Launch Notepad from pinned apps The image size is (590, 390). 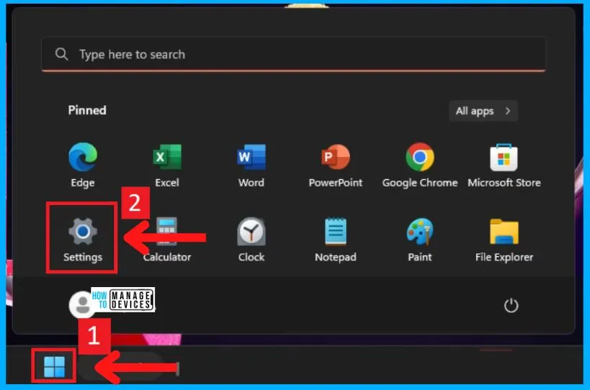click(x=335, y=240)
